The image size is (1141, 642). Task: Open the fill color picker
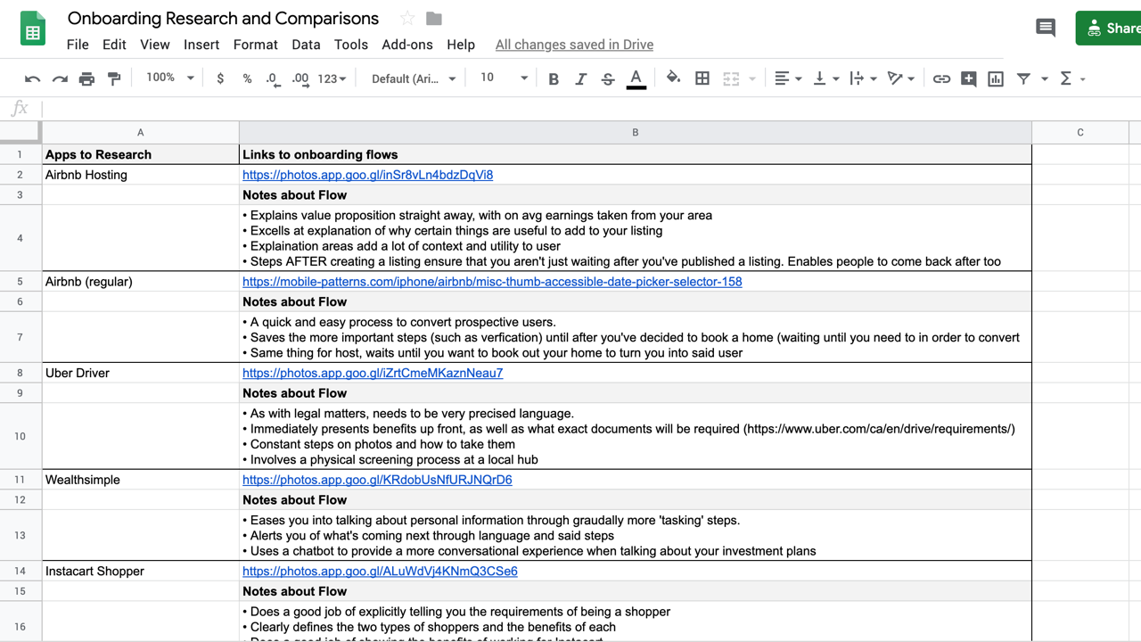[673, 79]
